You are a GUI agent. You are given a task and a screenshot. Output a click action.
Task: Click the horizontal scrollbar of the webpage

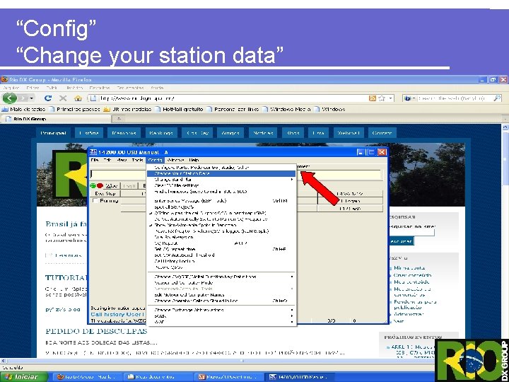click(242, 361)
